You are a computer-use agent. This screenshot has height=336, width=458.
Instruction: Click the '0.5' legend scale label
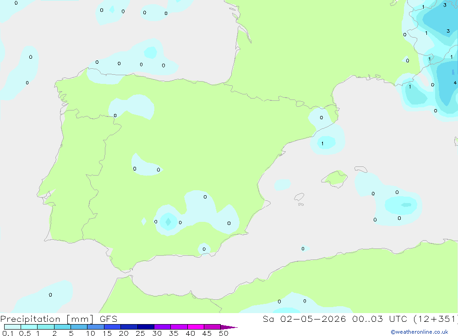point(25,333)
